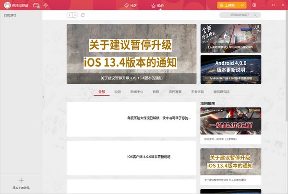
Task: Open iOS 13.4 notice thumbnail in weekly hot
Action: point(231,162)
